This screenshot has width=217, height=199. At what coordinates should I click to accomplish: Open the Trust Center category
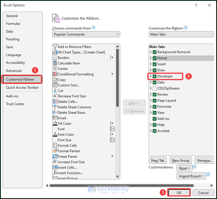[x=22, y=104]
